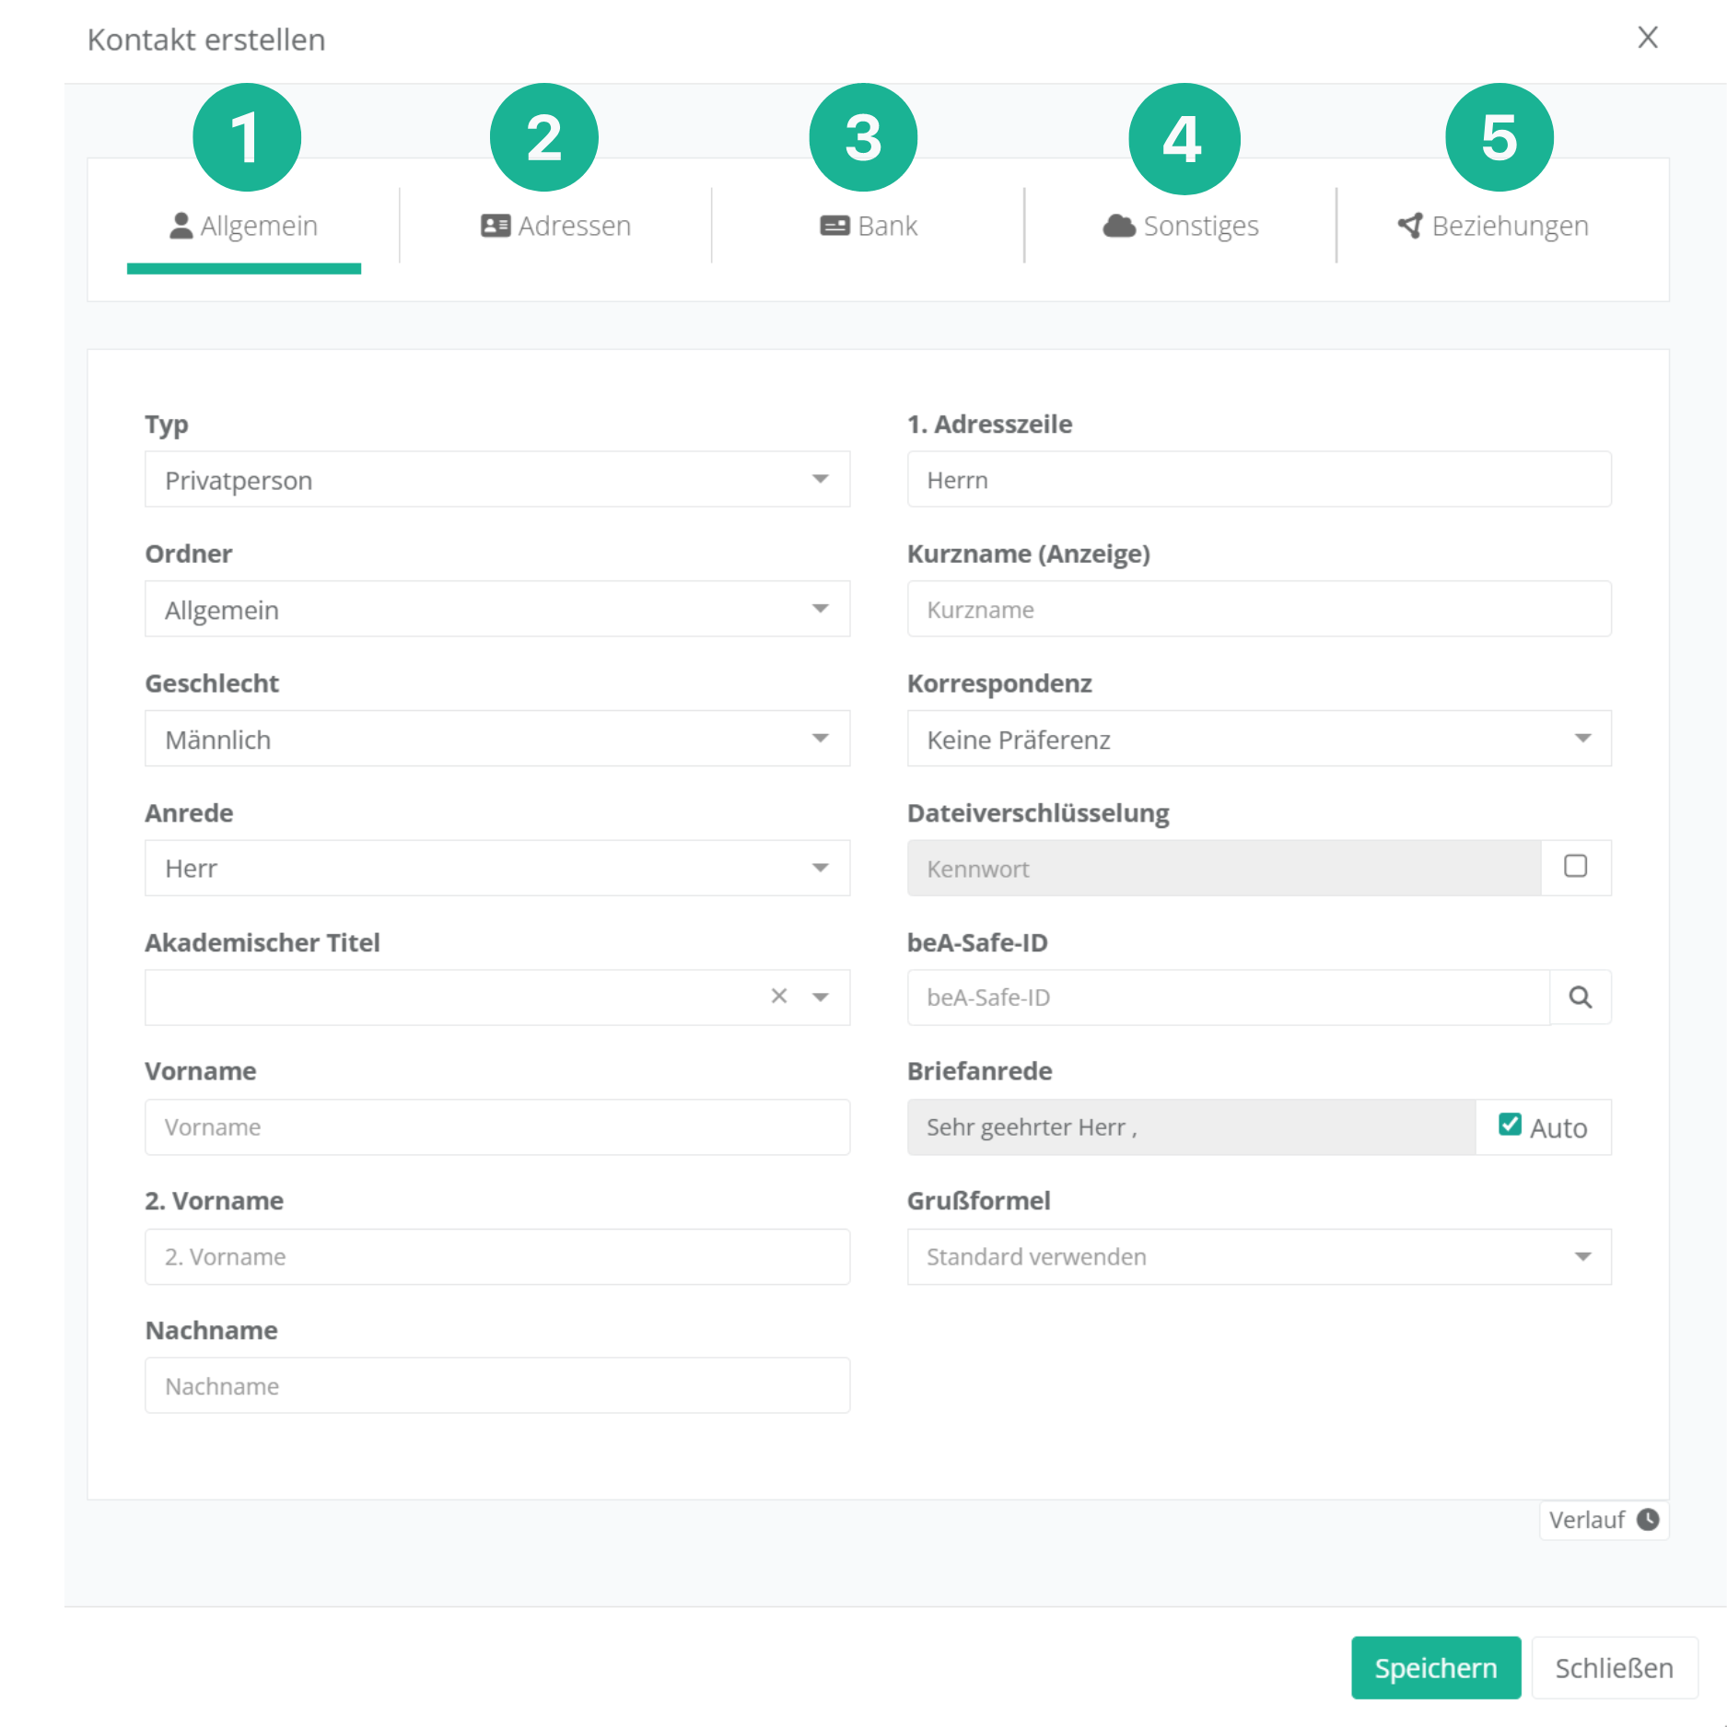The height and width of the screenshot is (1727, 1727).
Task: Switch to the Allgemein tab
Action: pyautogui.click(x=244, y=227)
